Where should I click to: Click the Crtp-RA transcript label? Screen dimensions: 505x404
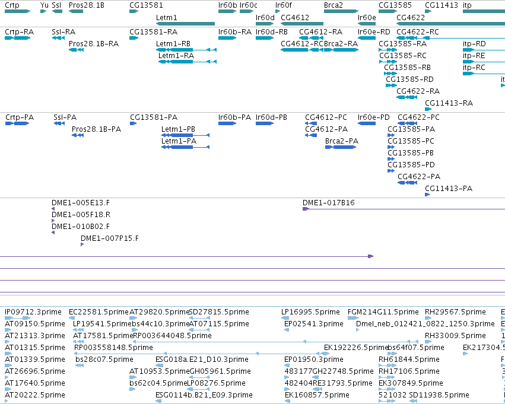(x=20, y=31)
